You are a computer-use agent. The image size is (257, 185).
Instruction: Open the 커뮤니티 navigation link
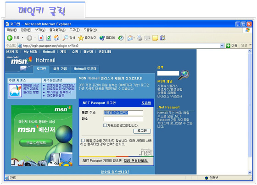click(x=105, y=52)
